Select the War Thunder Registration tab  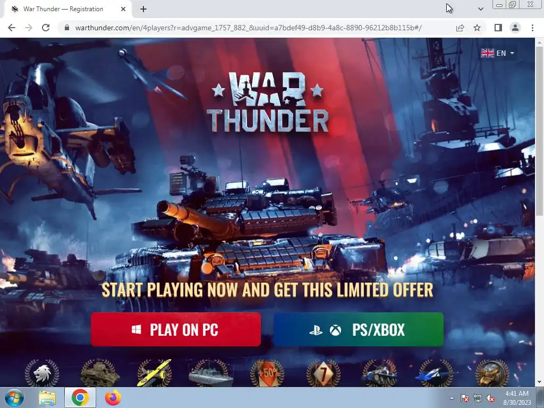tap(68, 9)
